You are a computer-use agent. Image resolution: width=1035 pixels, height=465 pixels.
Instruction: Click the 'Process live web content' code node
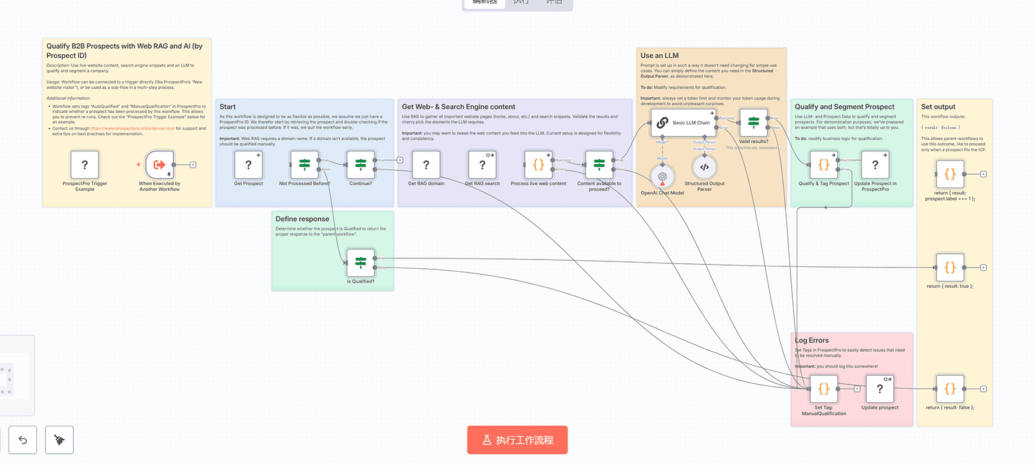pyautogui.click(x=538, y=165)
